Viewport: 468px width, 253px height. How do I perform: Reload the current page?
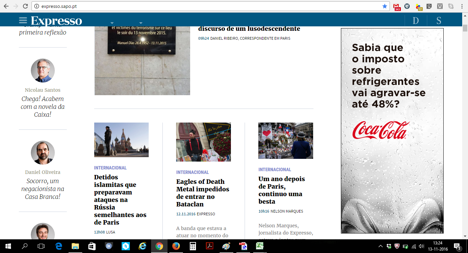(x=25, y=6)
